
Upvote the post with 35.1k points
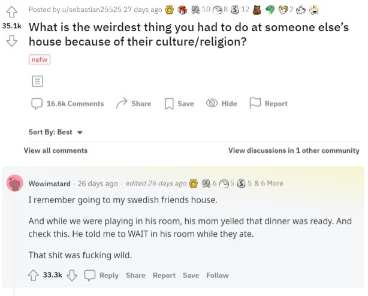10,10
